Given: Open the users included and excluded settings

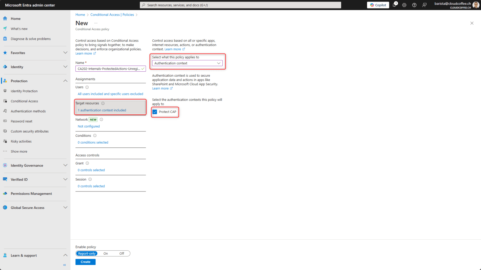Looking at the screenshot, I should 110,94.
